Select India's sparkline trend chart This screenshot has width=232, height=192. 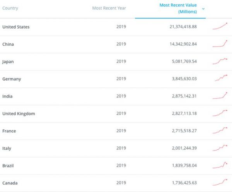pyautogui.click(x=220, y=96)
